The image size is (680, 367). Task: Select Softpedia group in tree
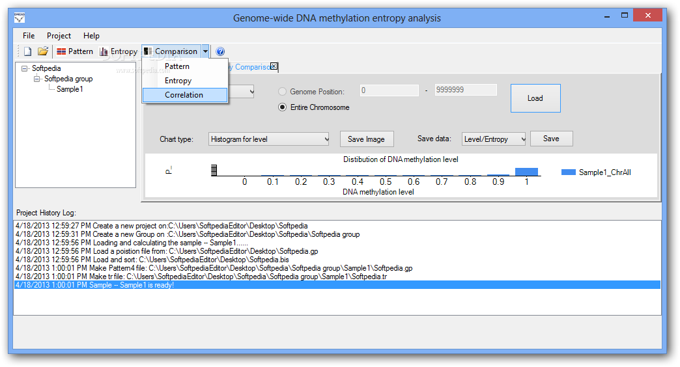point(68,79)
